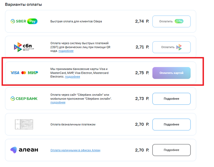Click the СБЕР БАНК logo

tap(24, 98)
